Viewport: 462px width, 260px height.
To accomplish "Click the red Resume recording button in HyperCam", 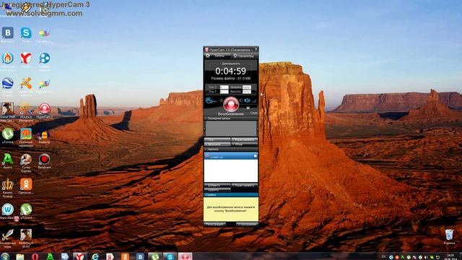I will click(231, 104).
